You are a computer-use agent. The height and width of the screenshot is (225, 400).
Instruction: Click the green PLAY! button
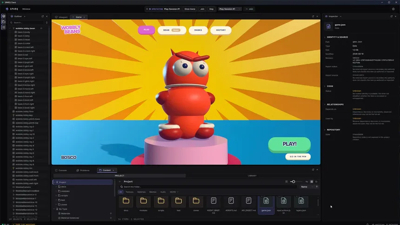click(x=290, y=144)
